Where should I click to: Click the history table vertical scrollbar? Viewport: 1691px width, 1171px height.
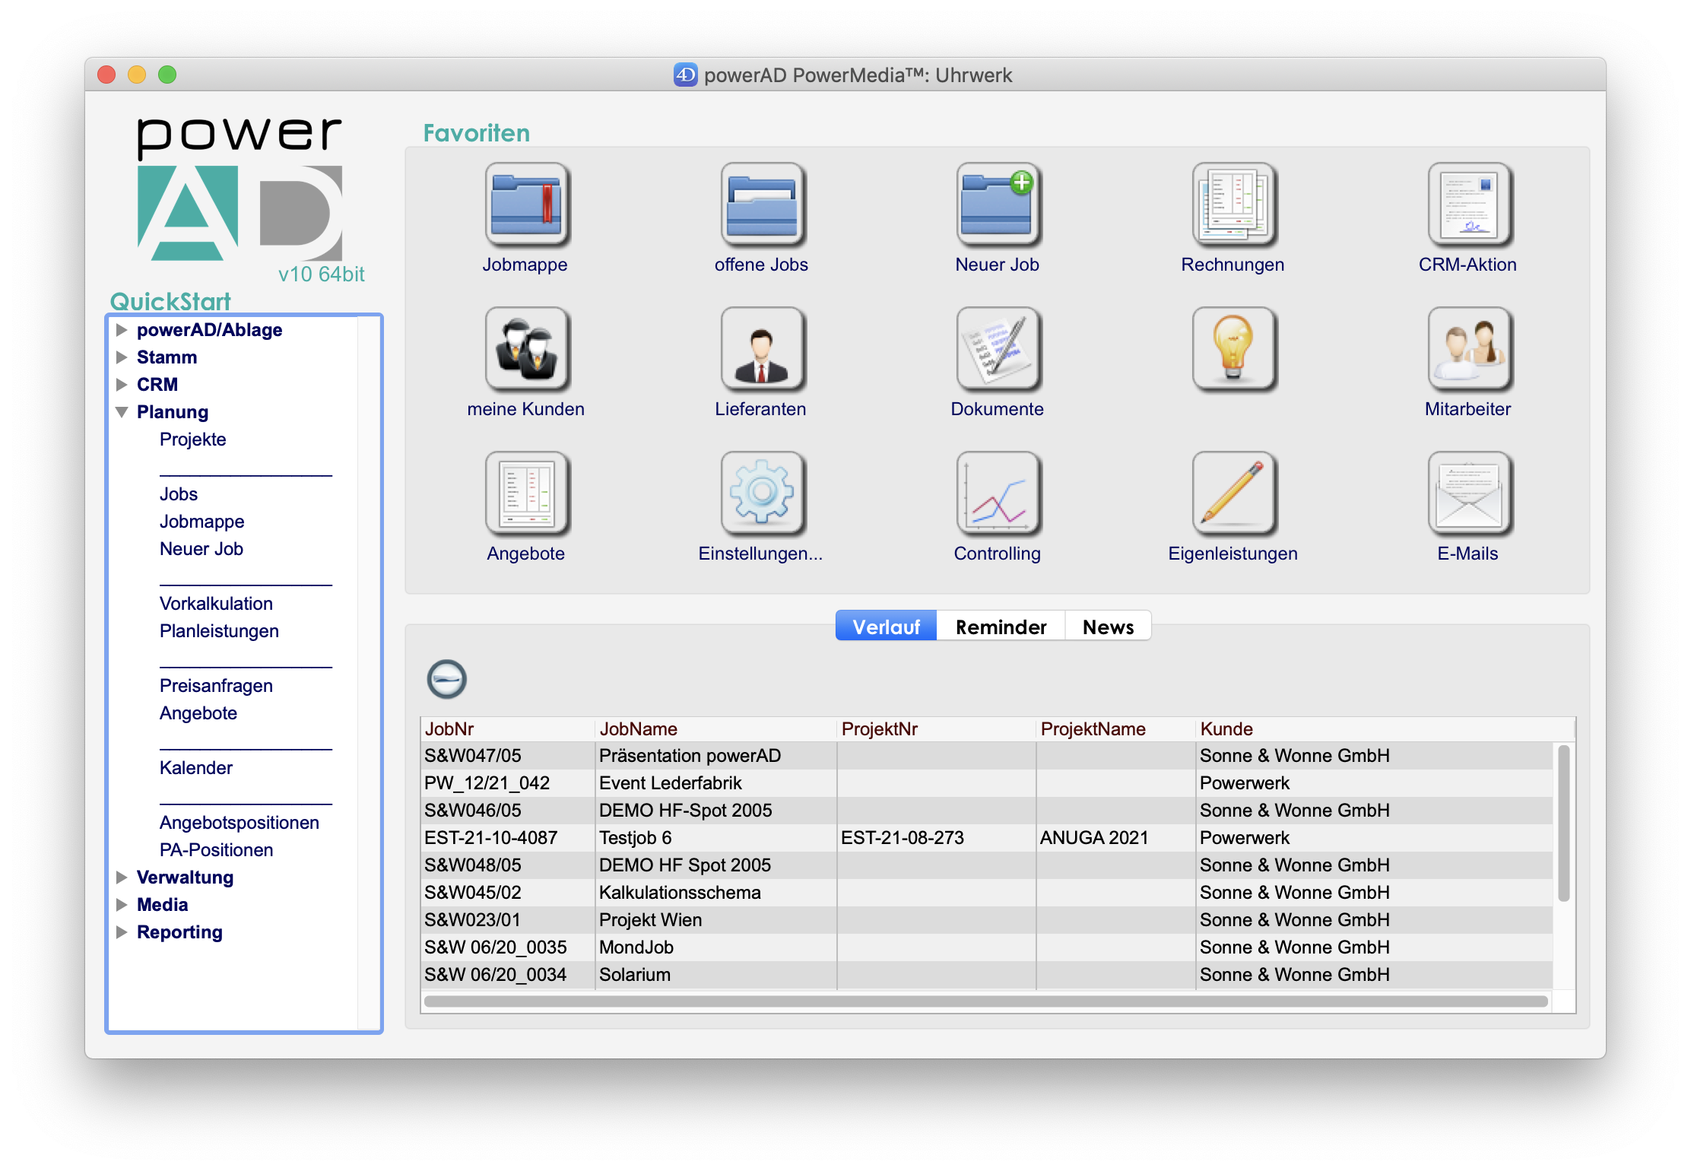pyautogui.click(x=1563, y=824)
